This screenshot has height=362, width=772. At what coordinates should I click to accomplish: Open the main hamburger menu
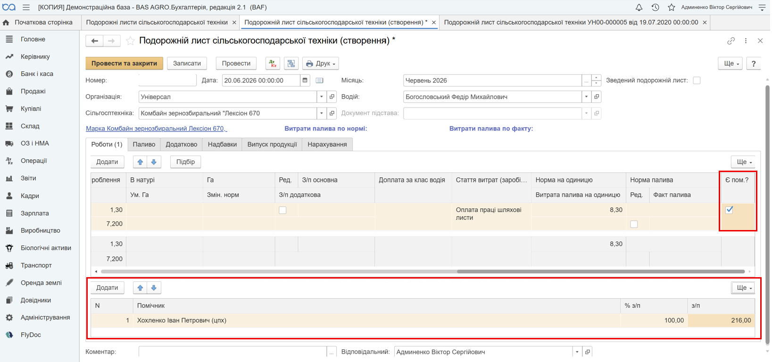(x=26, y=7)
